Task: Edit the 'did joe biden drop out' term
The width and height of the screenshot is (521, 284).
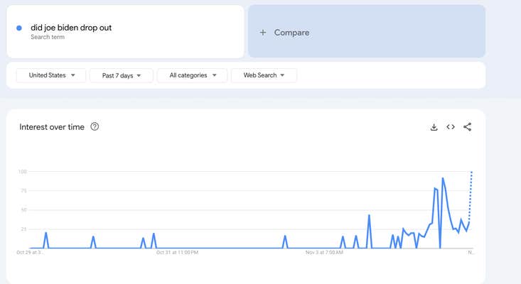Action: tap(71, 28)
